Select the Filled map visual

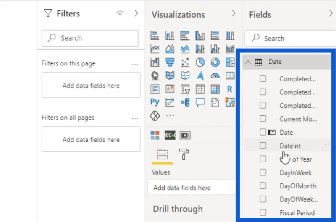pyautogui.click(x=170, y=76)
